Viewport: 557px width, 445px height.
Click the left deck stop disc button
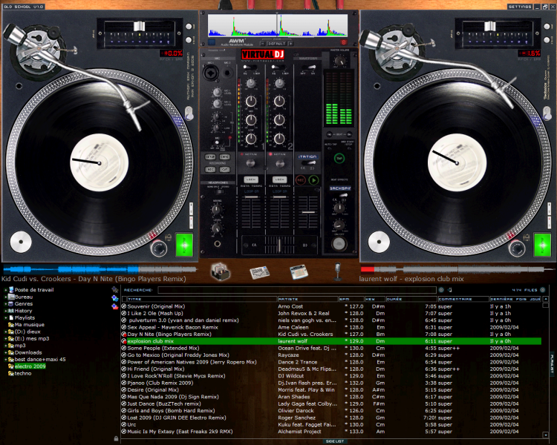tap(21, 242)
